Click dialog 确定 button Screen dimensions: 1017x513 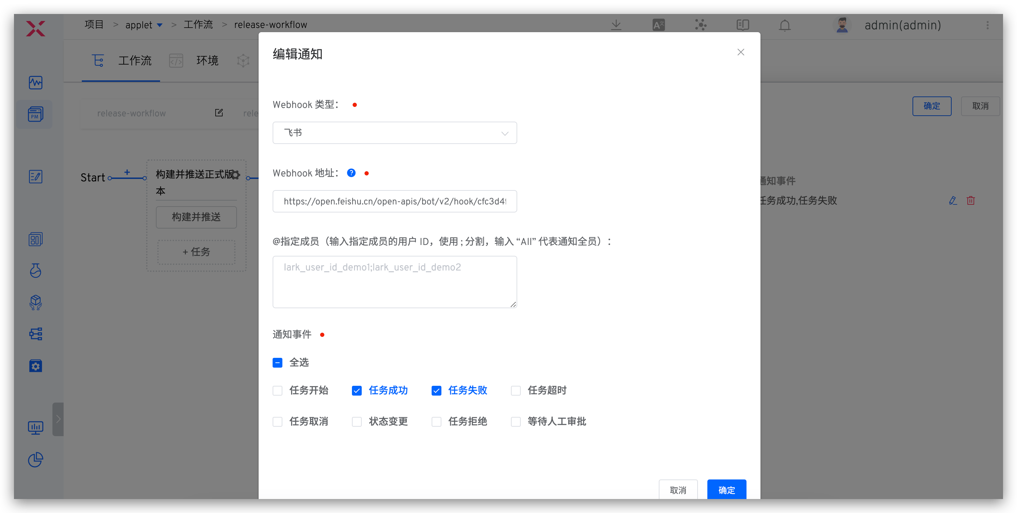click(x=727, y=490)
